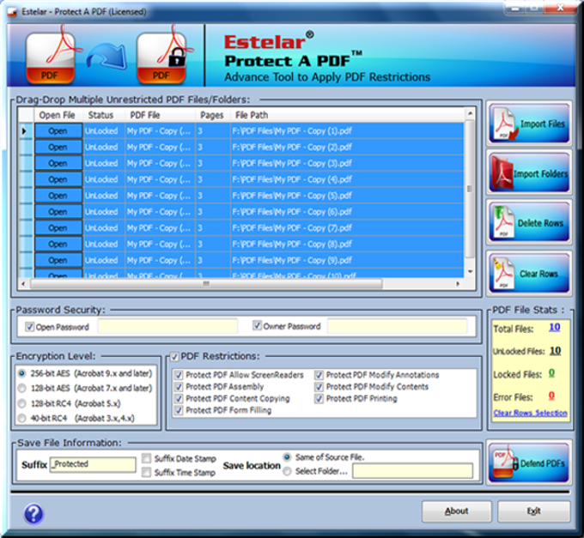This screenshot has width=584, height=538.
Task: Click the About button
Action: [x=457, y=511]
